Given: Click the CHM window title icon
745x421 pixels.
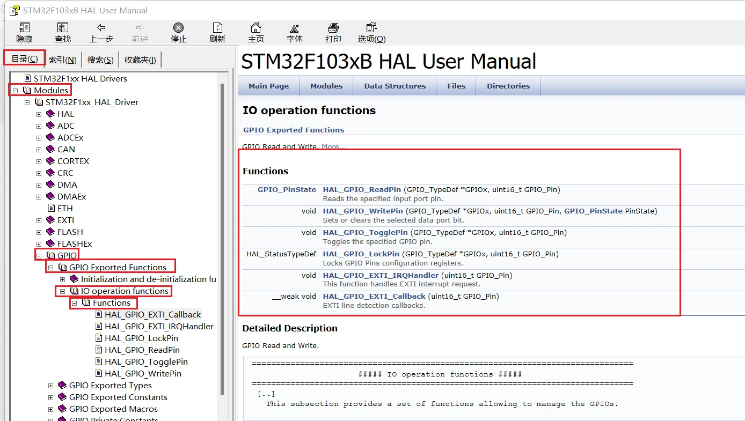Looking at the screenshot, I should click(14, 10).
